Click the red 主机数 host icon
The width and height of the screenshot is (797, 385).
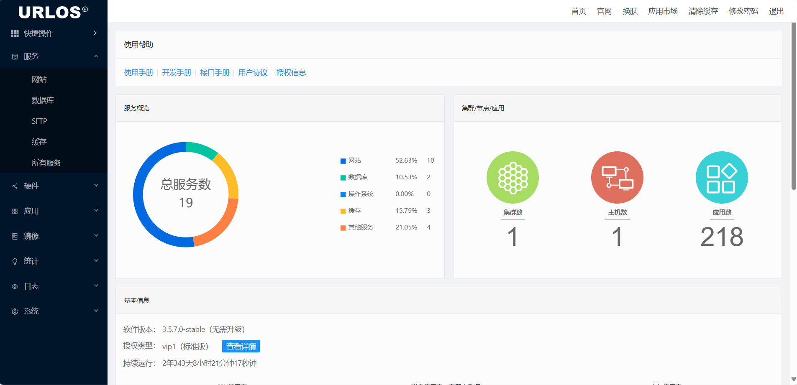617,177
